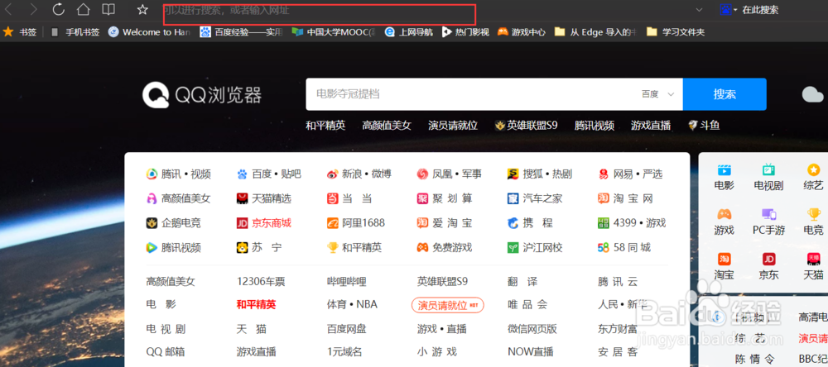Select 演员请就位 hot search tab
Viewport: 828px width, 367px height.
[x=453, y=126]
